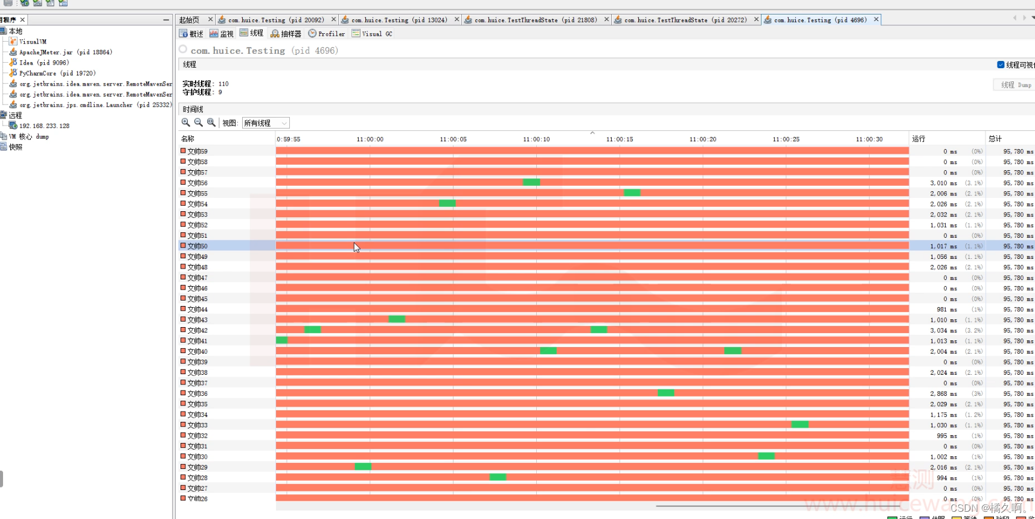Click the collapse arrow above timeline ruler

tap(592, 133)
